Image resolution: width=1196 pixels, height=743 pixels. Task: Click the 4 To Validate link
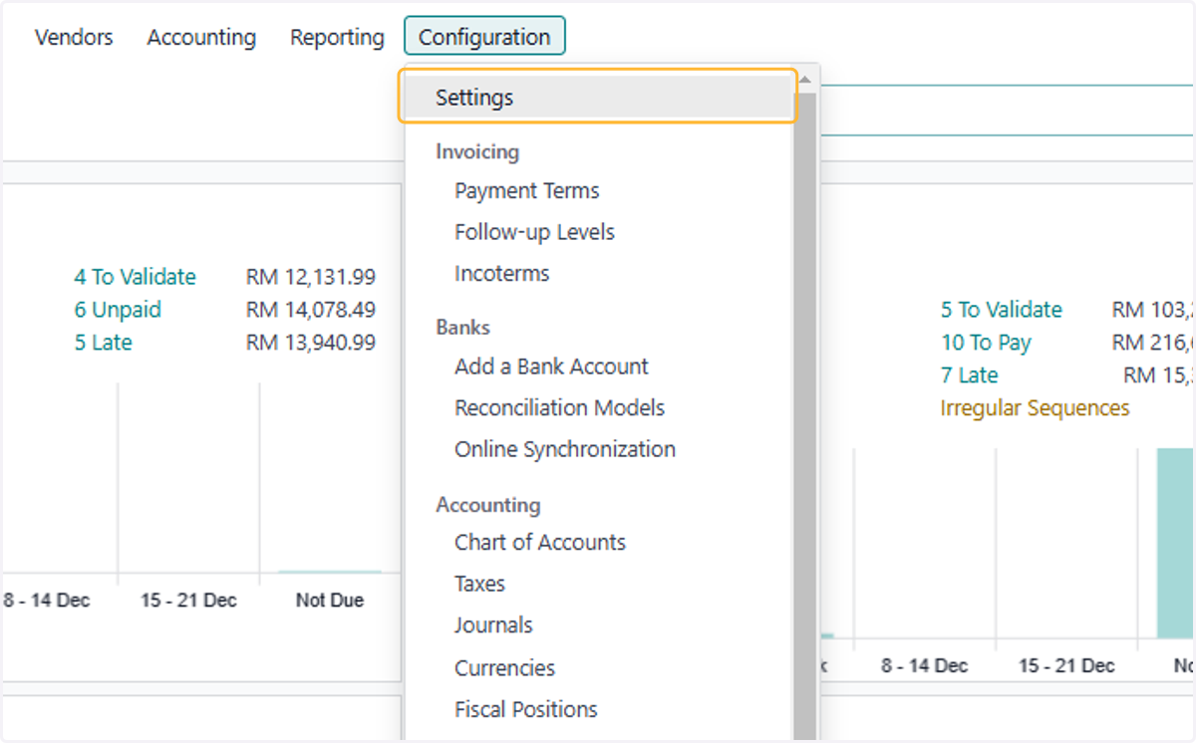tap(135, 277)
